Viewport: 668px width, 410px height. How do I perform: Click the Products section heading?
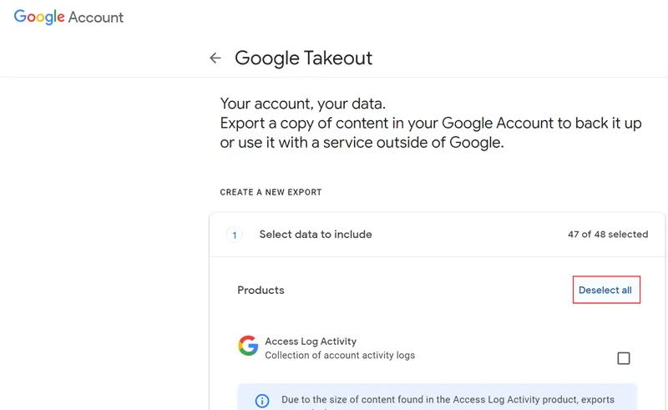click(x=261, y=290)
